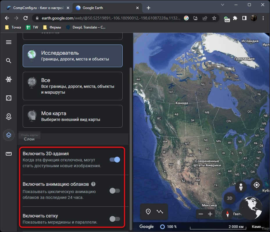Click the Гренландия map label
Image resolution: width=270 pixels, height=232 pixels.
[244, 59]
